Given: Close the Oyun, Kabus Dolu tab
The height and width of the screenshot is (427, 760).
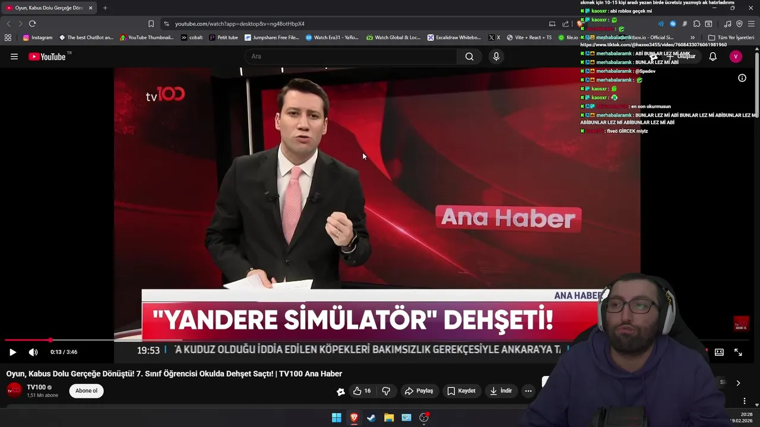Looking at the screenshot, I should pos(90,8).
